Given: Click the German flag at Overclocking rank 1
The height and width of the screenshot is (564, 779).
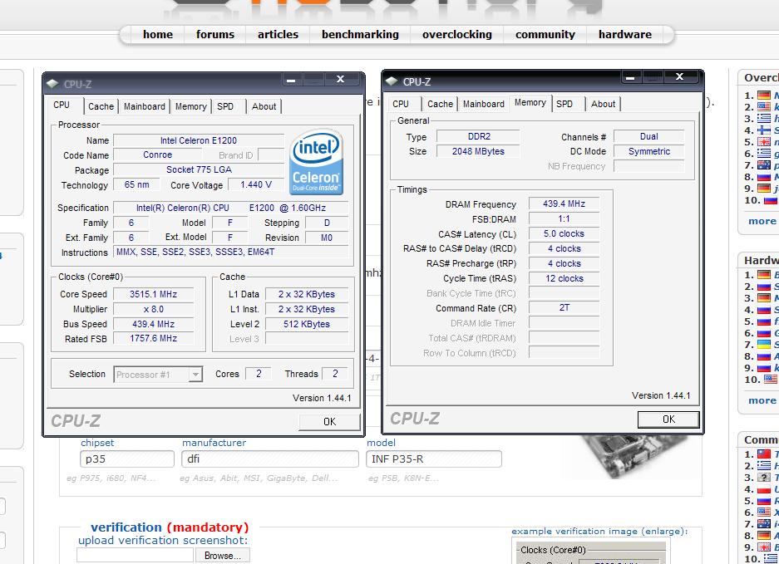Looking at the screenshot, I should coord(763,96).
